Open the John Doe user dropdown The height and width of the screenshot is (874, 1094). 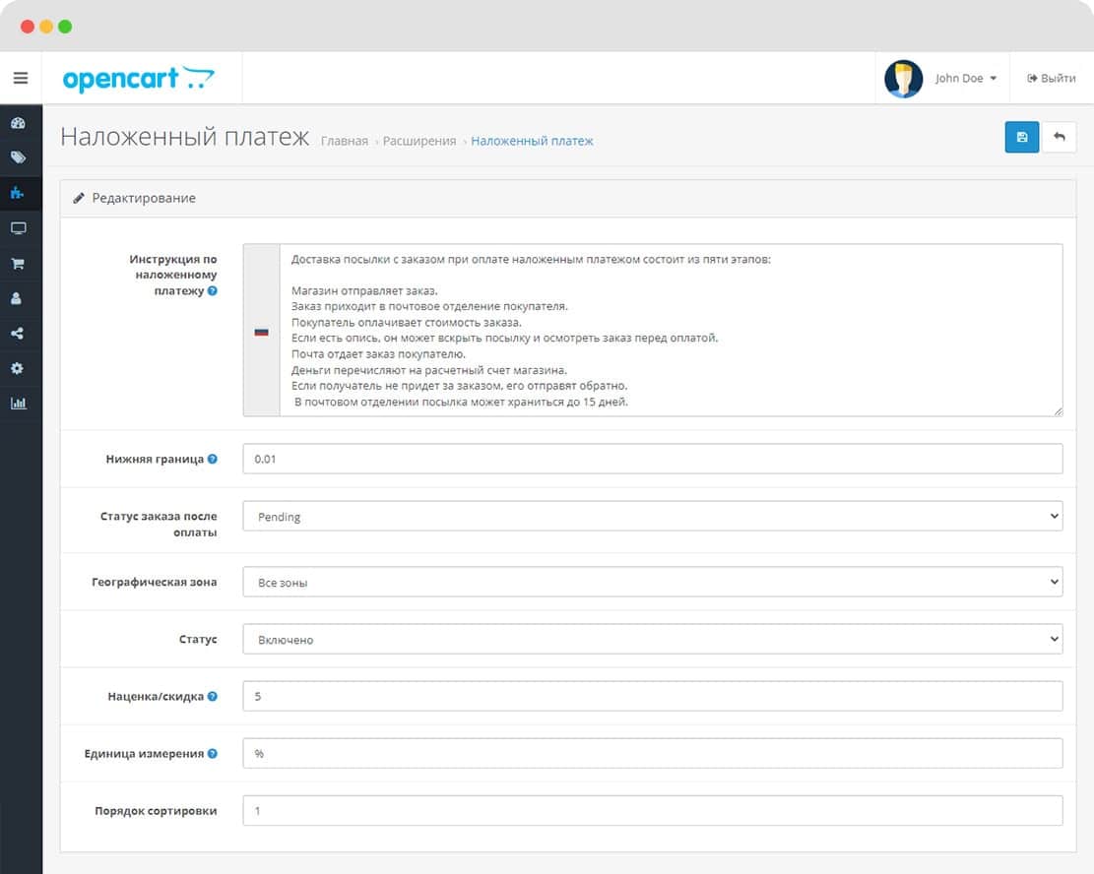(966, 78)
